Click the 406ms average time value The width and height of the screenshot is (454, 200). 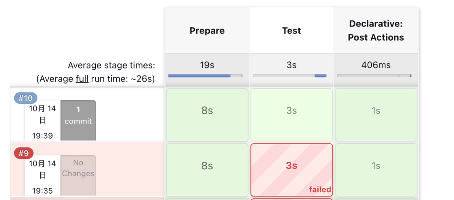point(376,65)
